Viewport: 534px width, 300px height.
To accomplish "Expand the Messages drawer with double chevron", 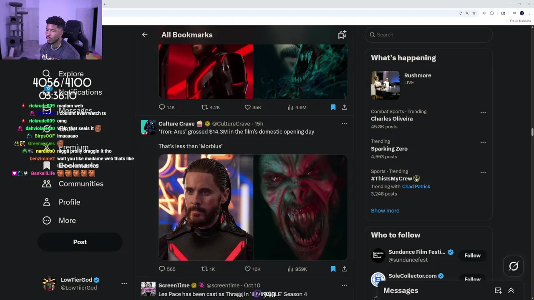I will [x=511, y=290].
